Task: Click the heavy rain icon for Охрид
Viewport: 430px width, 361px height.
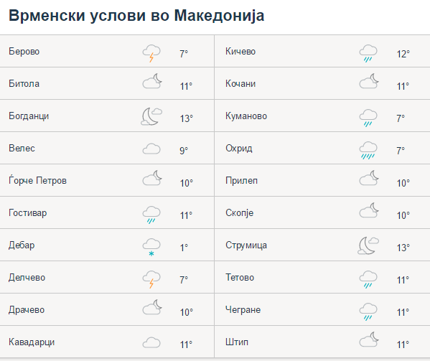Action: tap(368, 150)
